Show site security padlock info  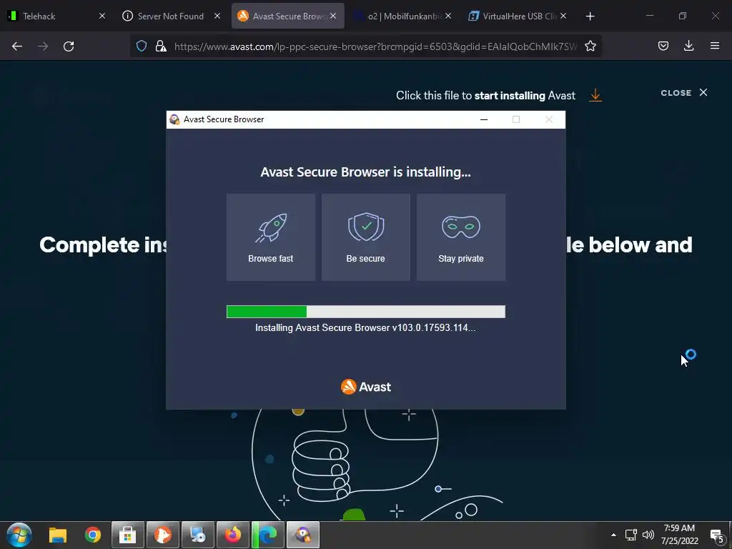pyautogui.click(x=161, y=46)
